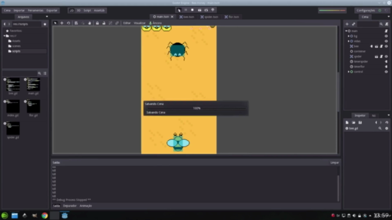Lock the selected object with closed padlock

coord(97,23)
